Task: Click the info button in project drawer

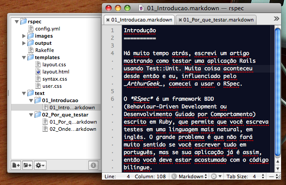Action: tap(93, 165)
